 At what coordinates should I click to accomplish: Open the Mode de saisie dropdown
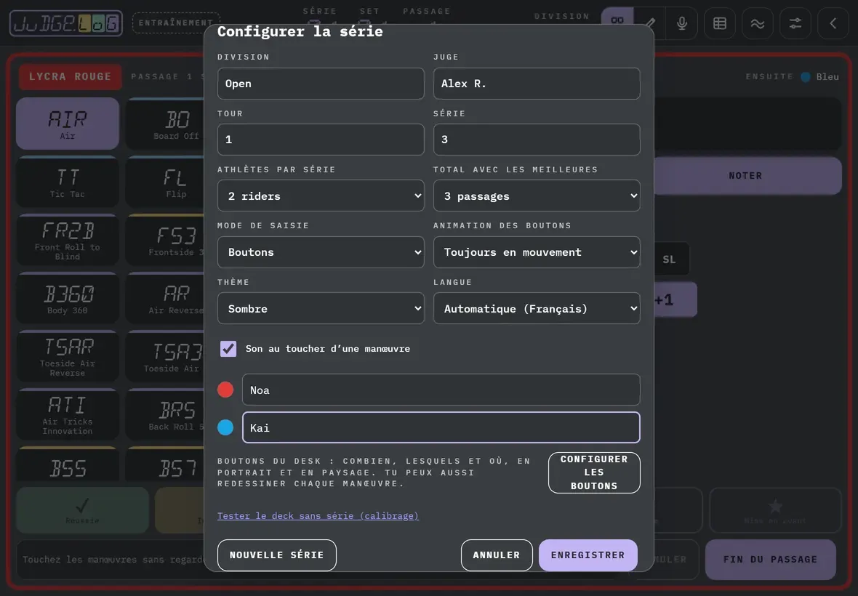pyautogui.click(x=321, y=252)
